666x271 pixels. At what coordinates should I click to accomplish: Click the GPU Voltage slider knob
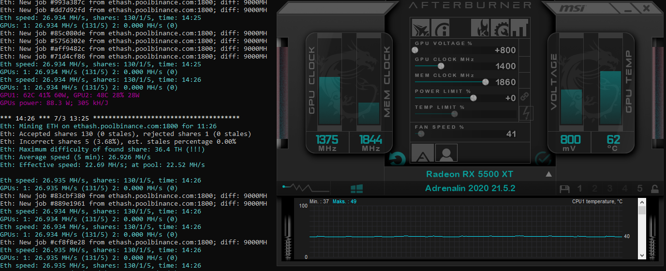tap(414, 50)
